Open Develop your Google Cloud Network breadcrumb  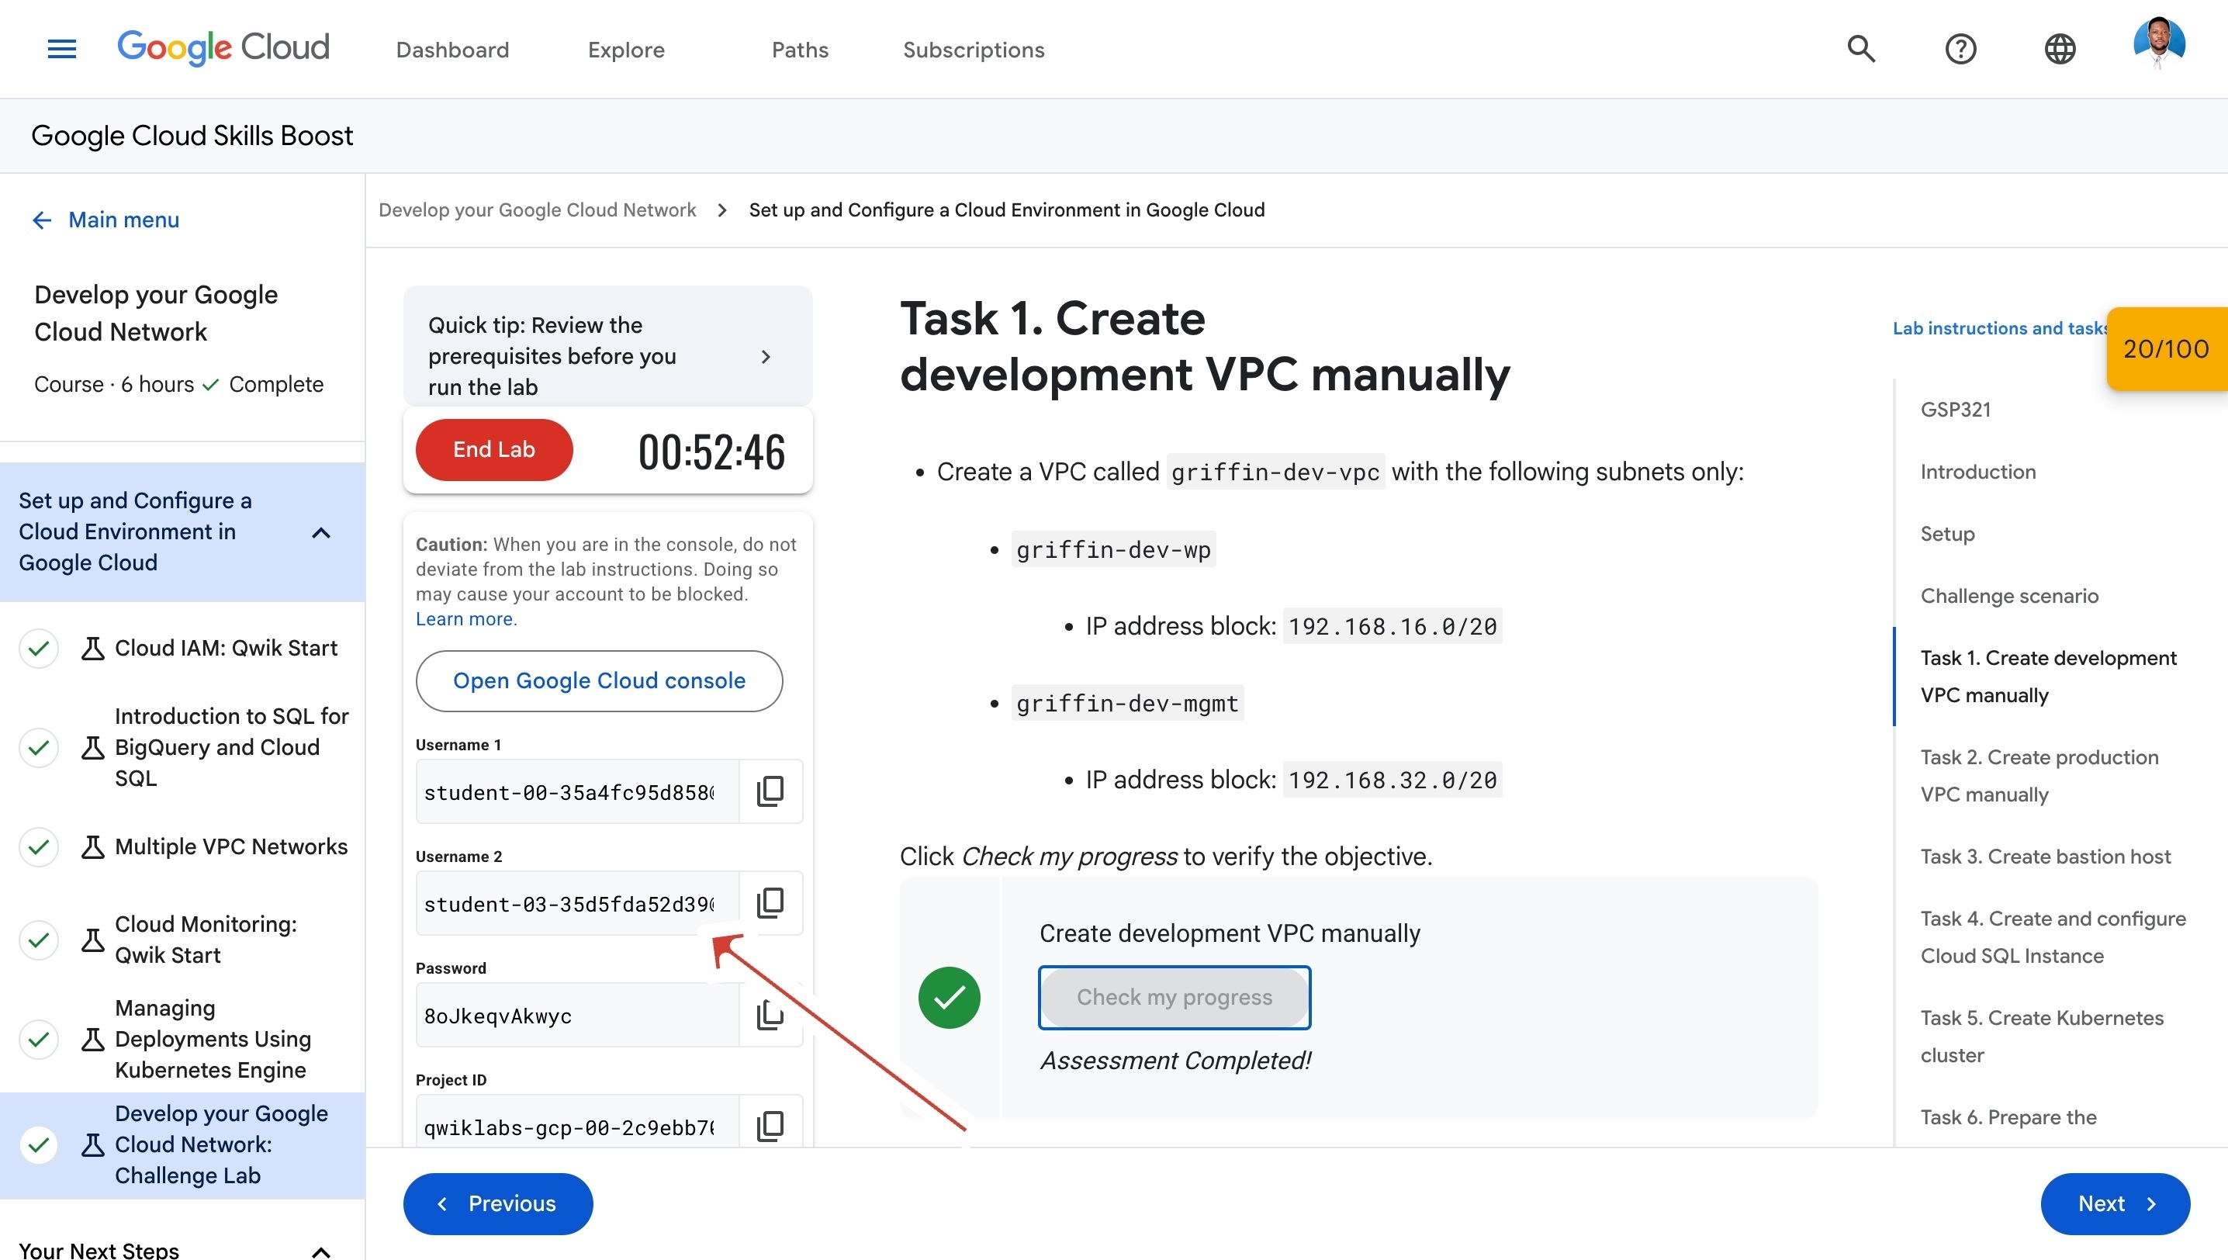538,210
